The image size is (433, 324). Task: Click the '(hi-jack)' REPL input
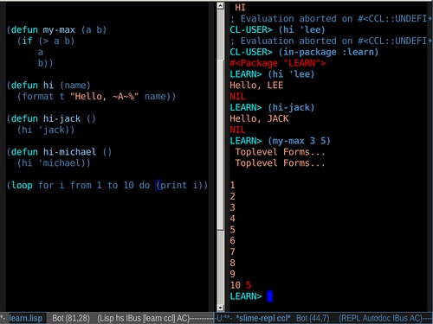(x=291, y=107)
